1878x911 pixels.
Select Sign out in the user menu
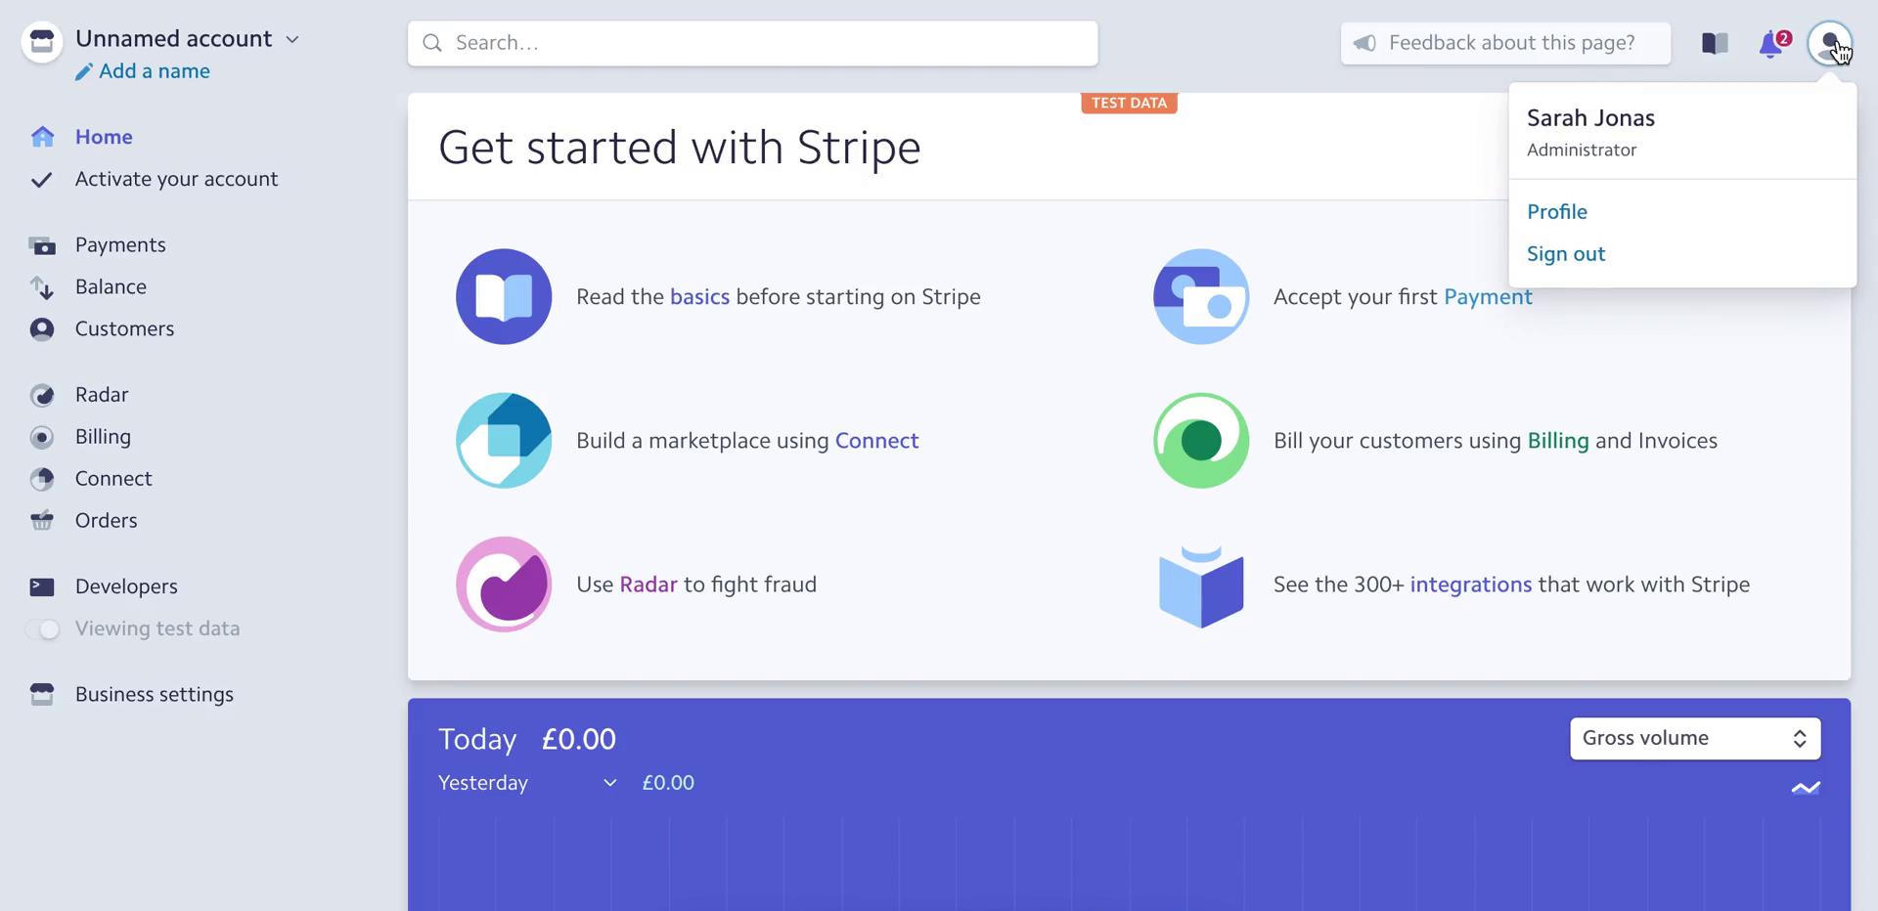click(1566, 254)
